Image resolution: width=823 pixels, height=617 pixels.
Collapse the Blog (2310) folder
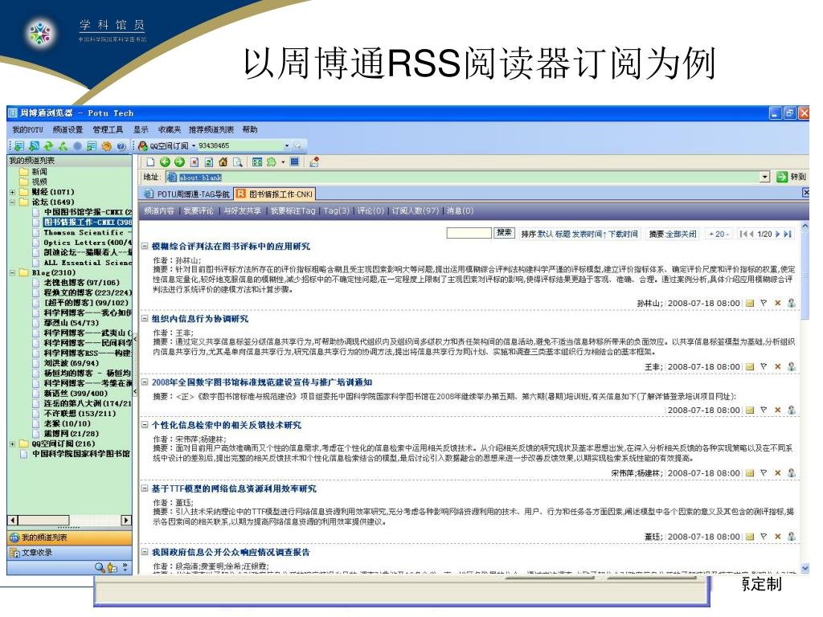tap(13, 273)
